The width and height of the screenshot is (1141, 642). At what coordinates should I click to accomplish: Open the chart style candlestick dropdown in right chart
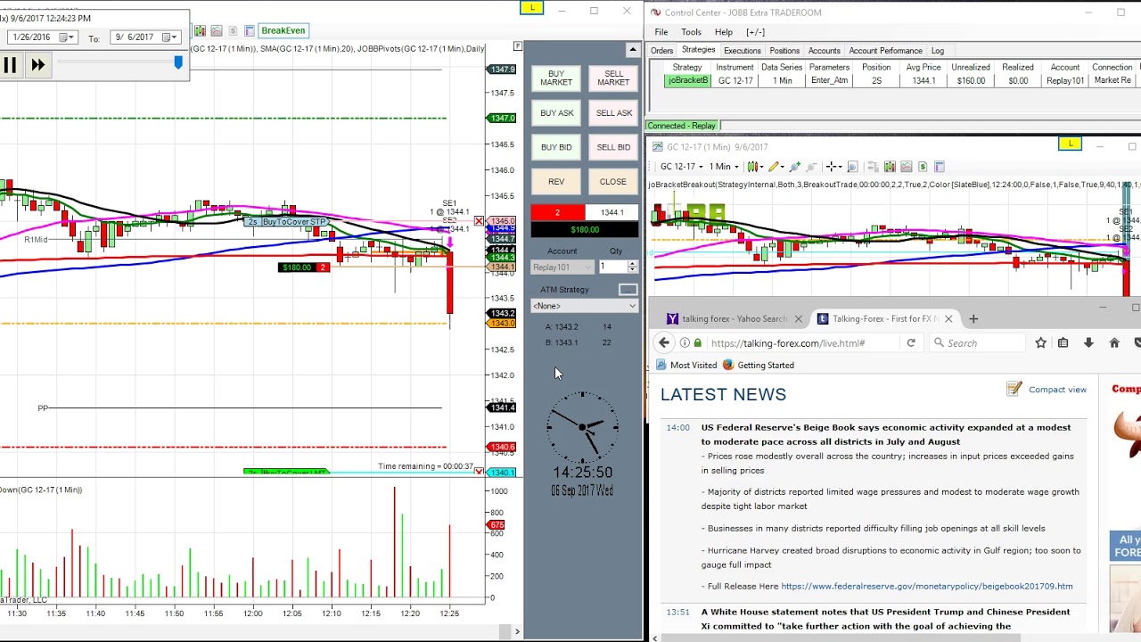tap(756, 167)
